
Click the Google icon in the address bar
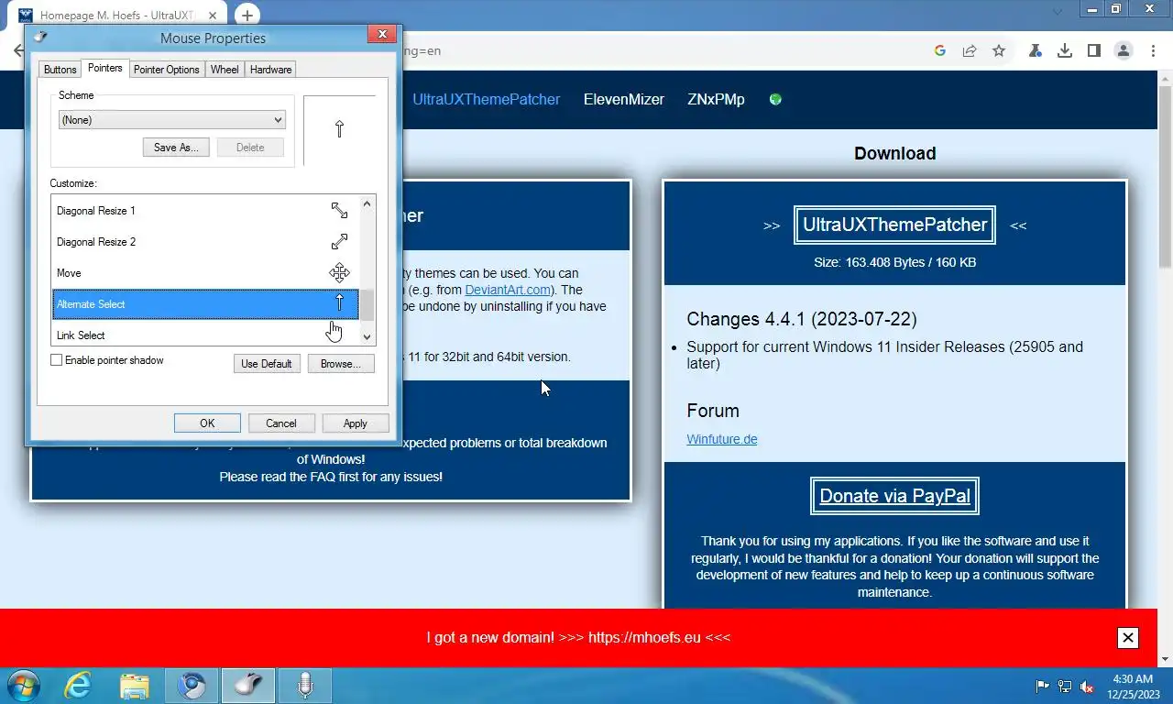940,50
